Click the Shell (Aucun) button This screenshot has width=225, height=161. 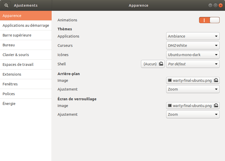pyautogui.click(x=150, y=64)
